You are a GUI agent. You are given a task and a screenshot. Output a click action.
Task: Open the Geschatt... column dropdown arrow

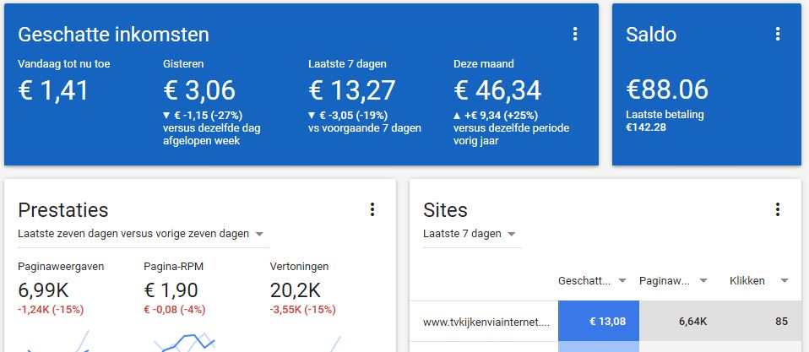622,281
